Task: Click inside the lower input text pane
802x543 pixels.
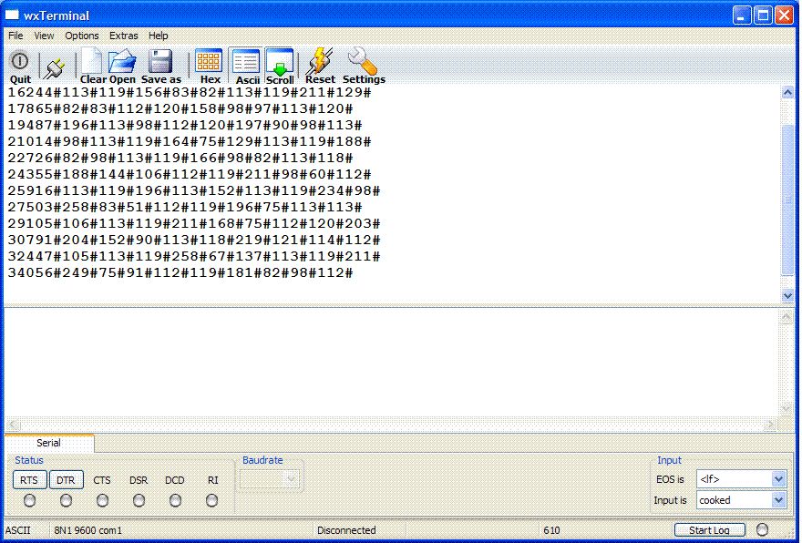Action: (391, 363)
